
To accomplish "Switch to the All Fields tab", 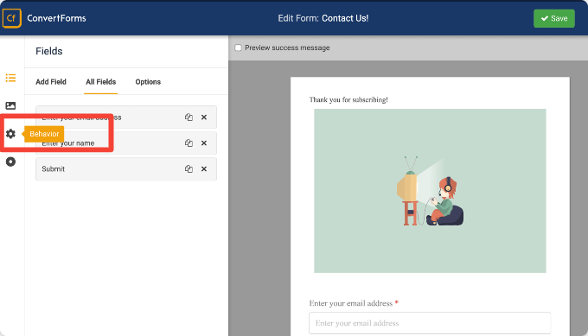I will 101,82.
